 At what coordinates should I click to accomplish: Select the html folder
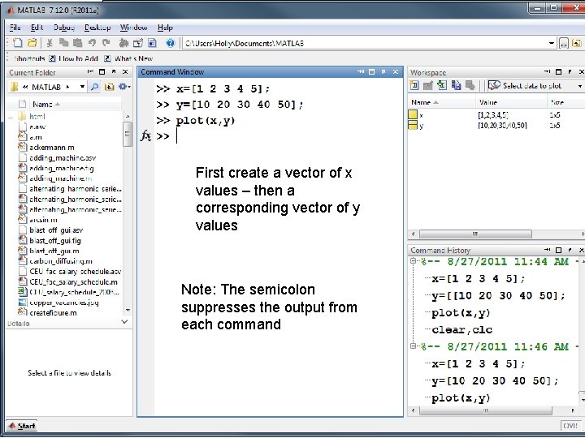click(37, 116)
